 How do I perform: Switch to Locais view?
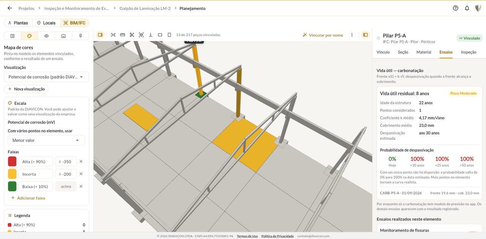pyautogui.click(x=46, y=23)
